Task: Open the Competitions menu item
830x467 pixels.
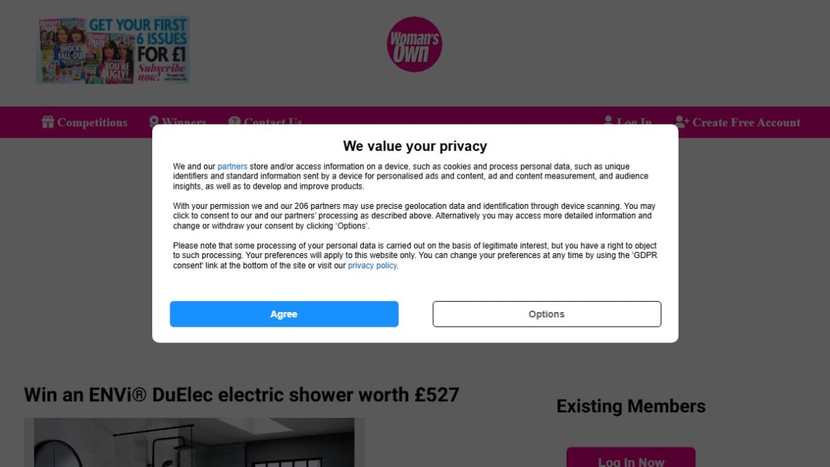Action: [92, 122]
